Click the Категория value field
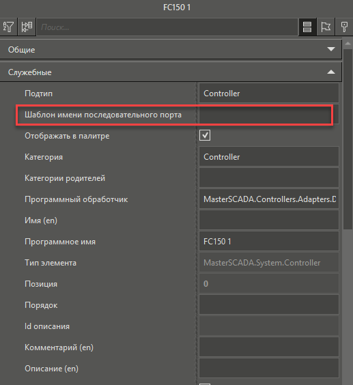The height and width of the screenshot is (385, 353). click(x=269, y=156)
